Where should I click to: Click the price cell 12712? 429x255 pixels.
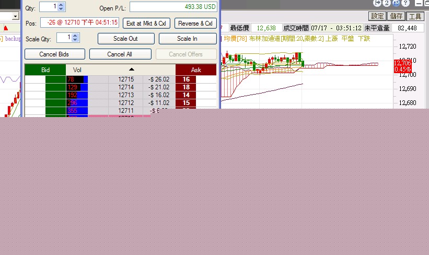[x=126, y=103]
